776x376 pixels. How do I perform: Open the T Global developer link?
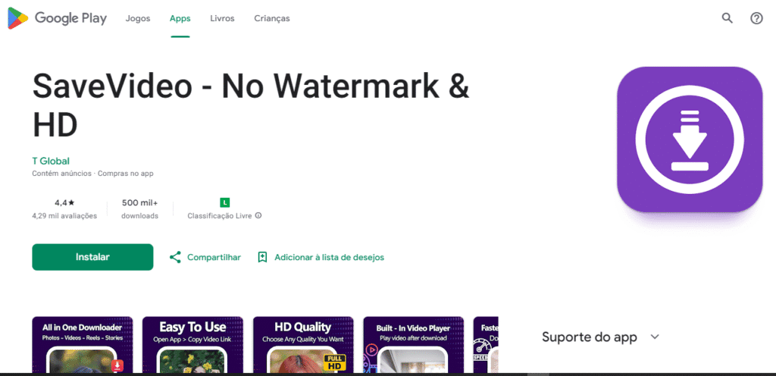pyautogui.click(x=51, y=161)
